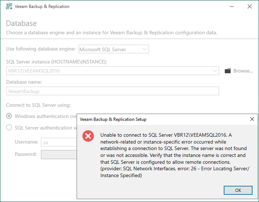
Task: Click the Username field containing sa
Action: pyautogui.click(x=59, y=142)
